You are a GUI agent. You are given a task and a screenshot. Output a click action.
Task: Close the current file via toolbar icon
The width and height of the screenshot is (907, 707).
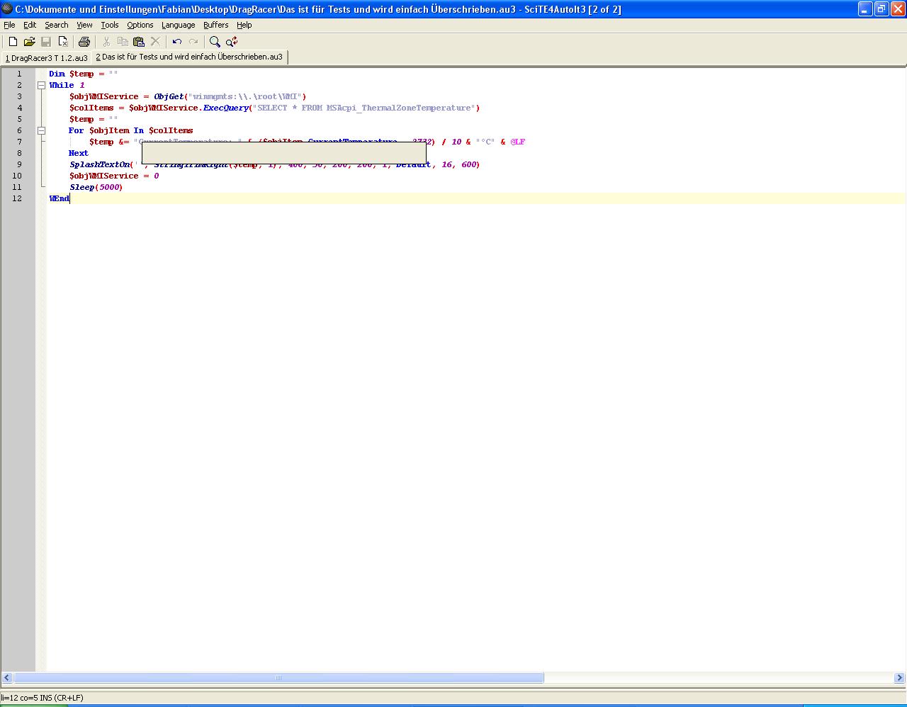[63, 42]
